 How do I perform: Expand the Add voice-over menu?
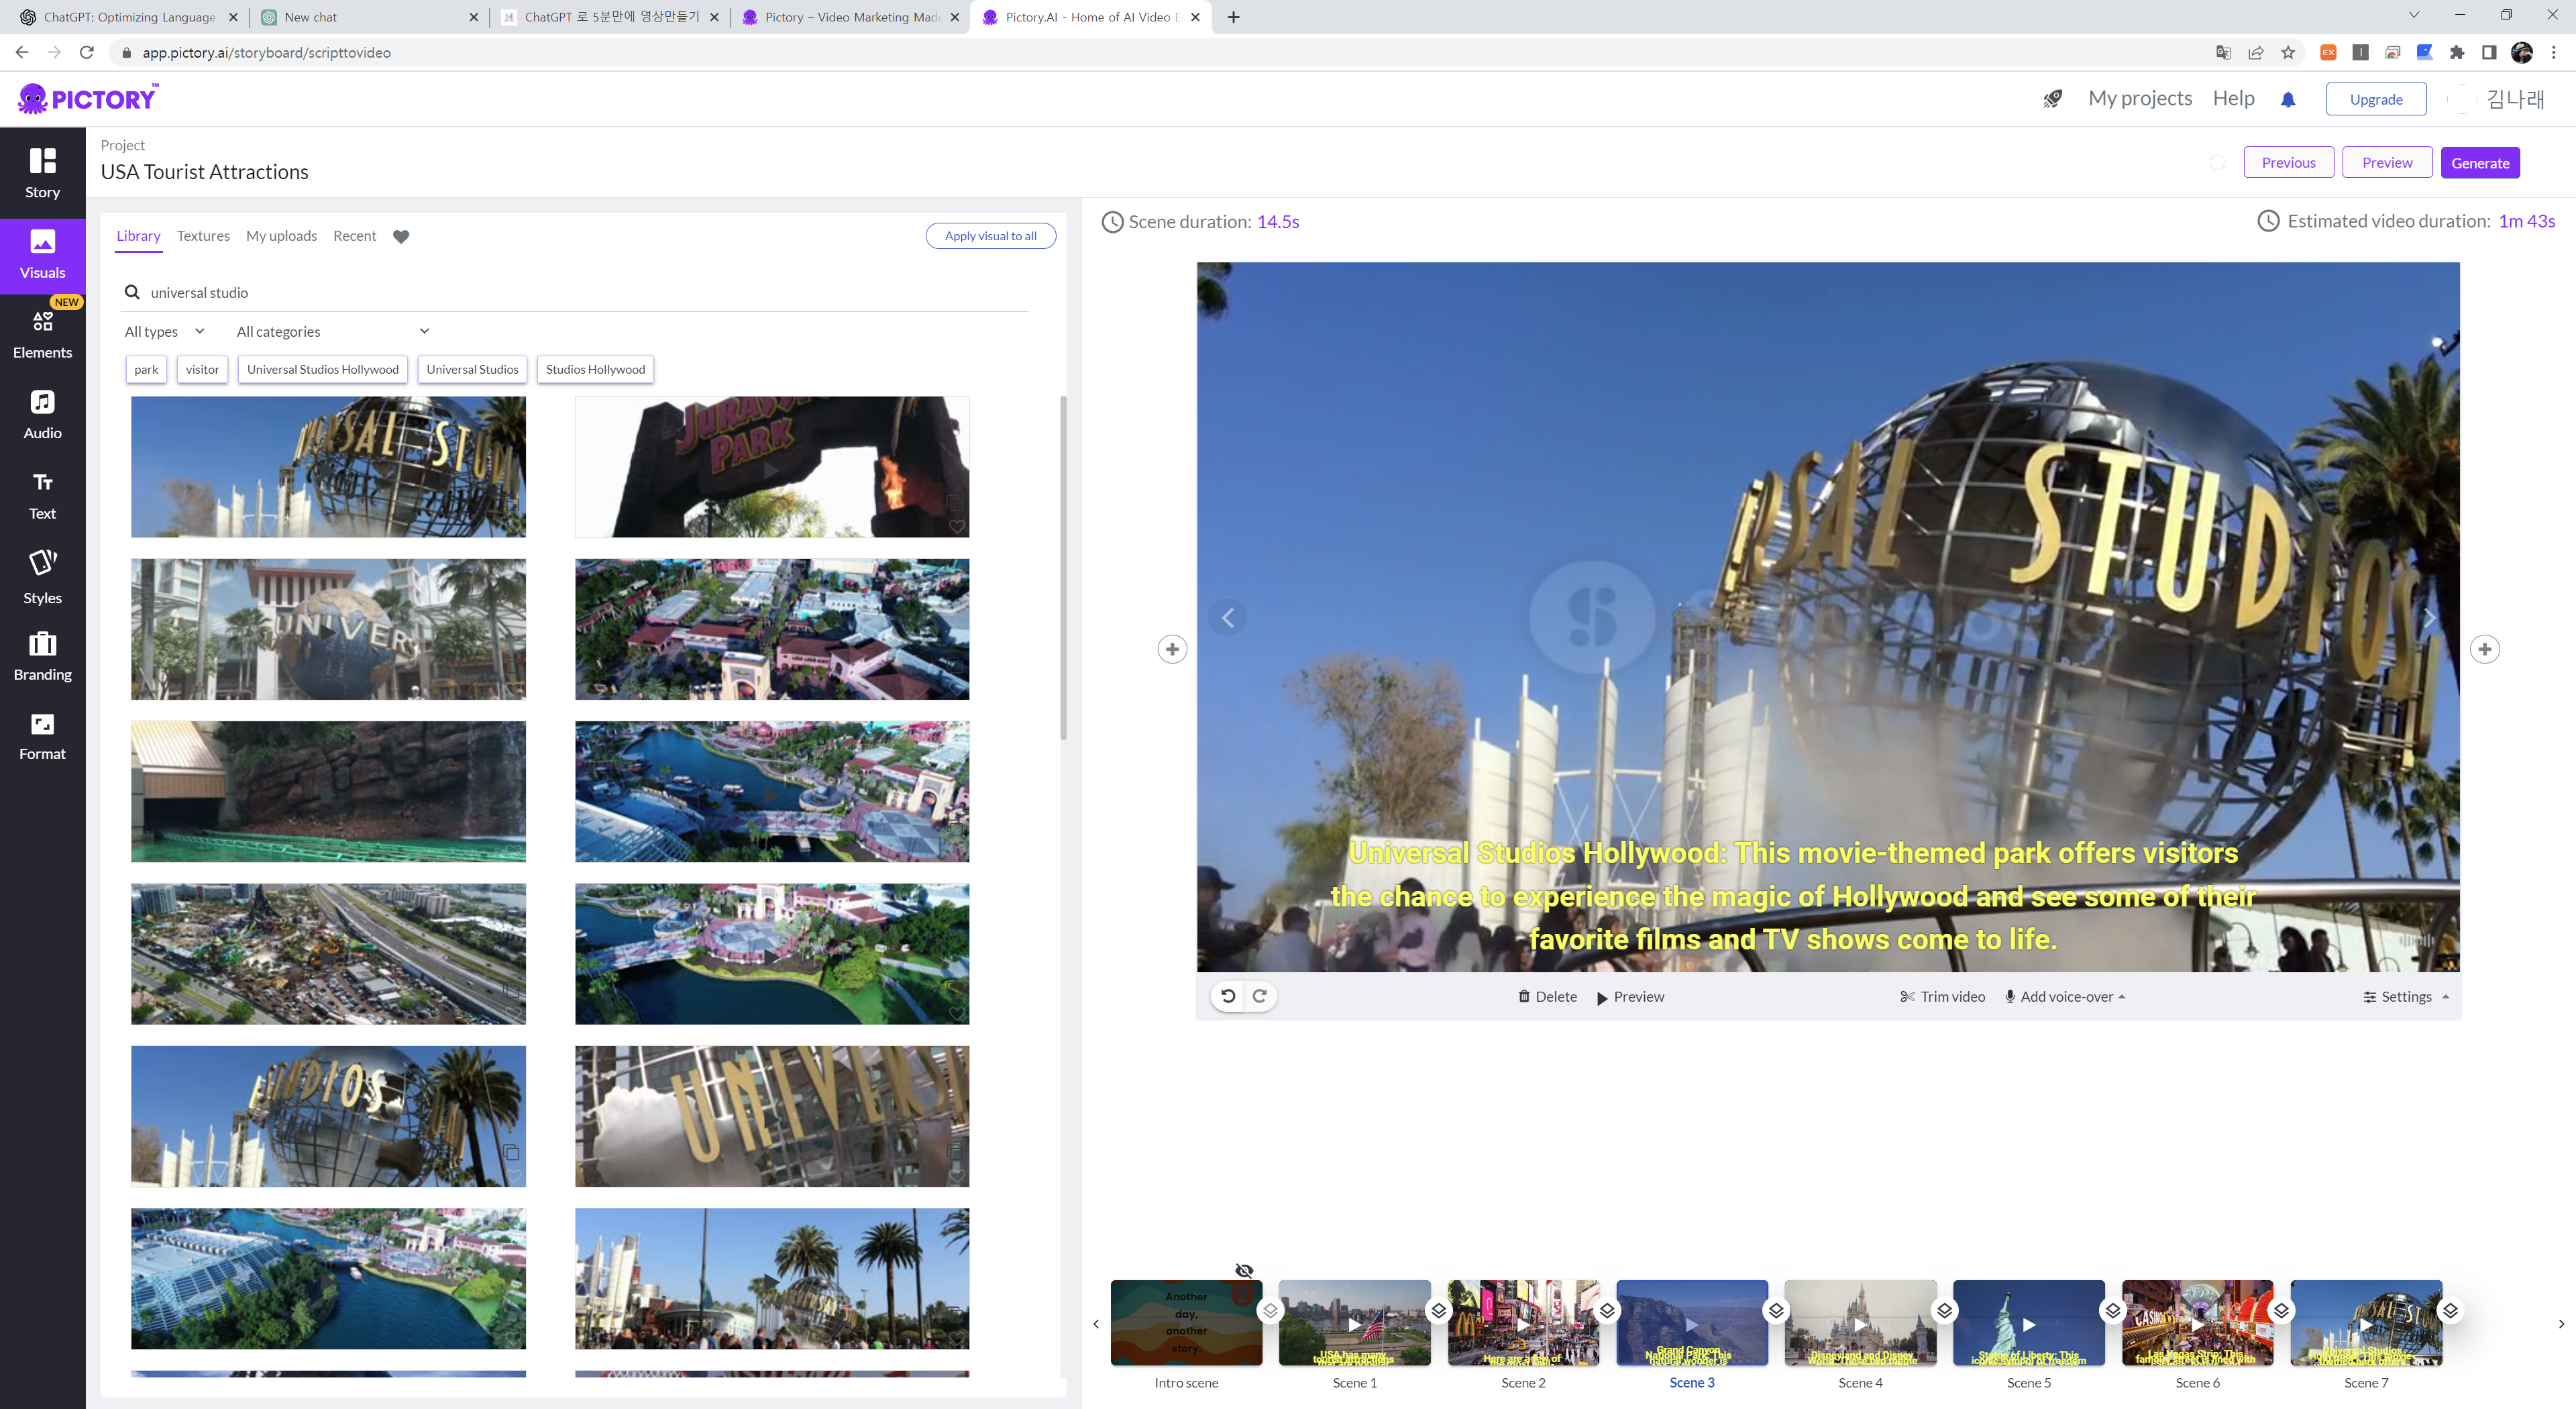pos(2066,997)
